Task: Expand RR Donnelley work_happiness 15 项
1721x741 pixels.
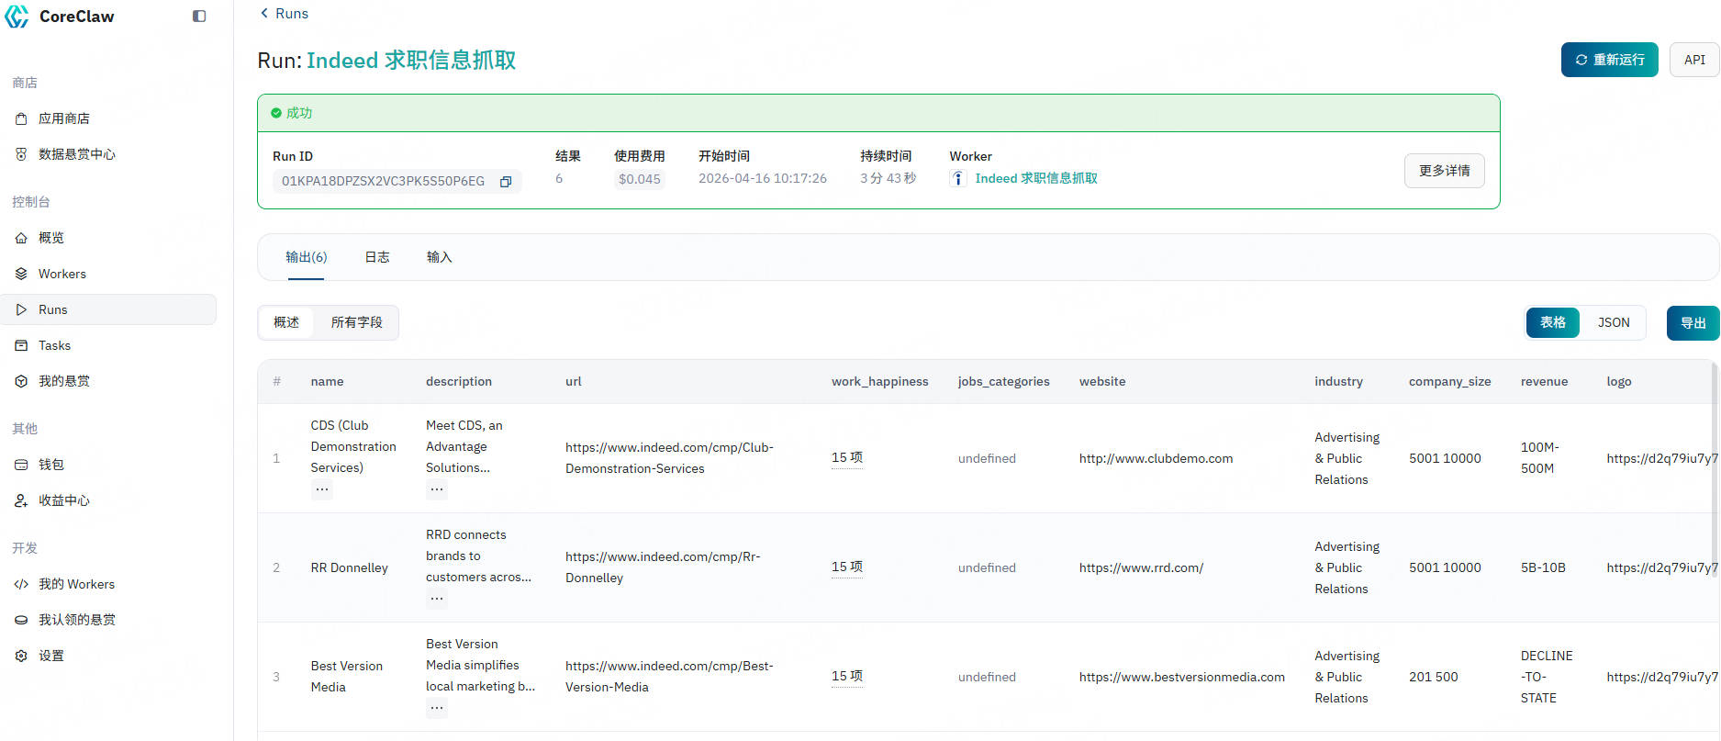Action: click(x=847, y=567)
